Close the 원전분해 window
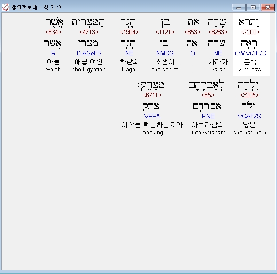Viewport: 277px width, 274px height. (268, 8)
